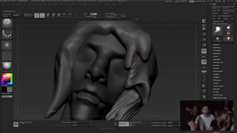Toggle Edit mode button
The image size is (237, 133).
pyautogui.click(x=37, y=15)
